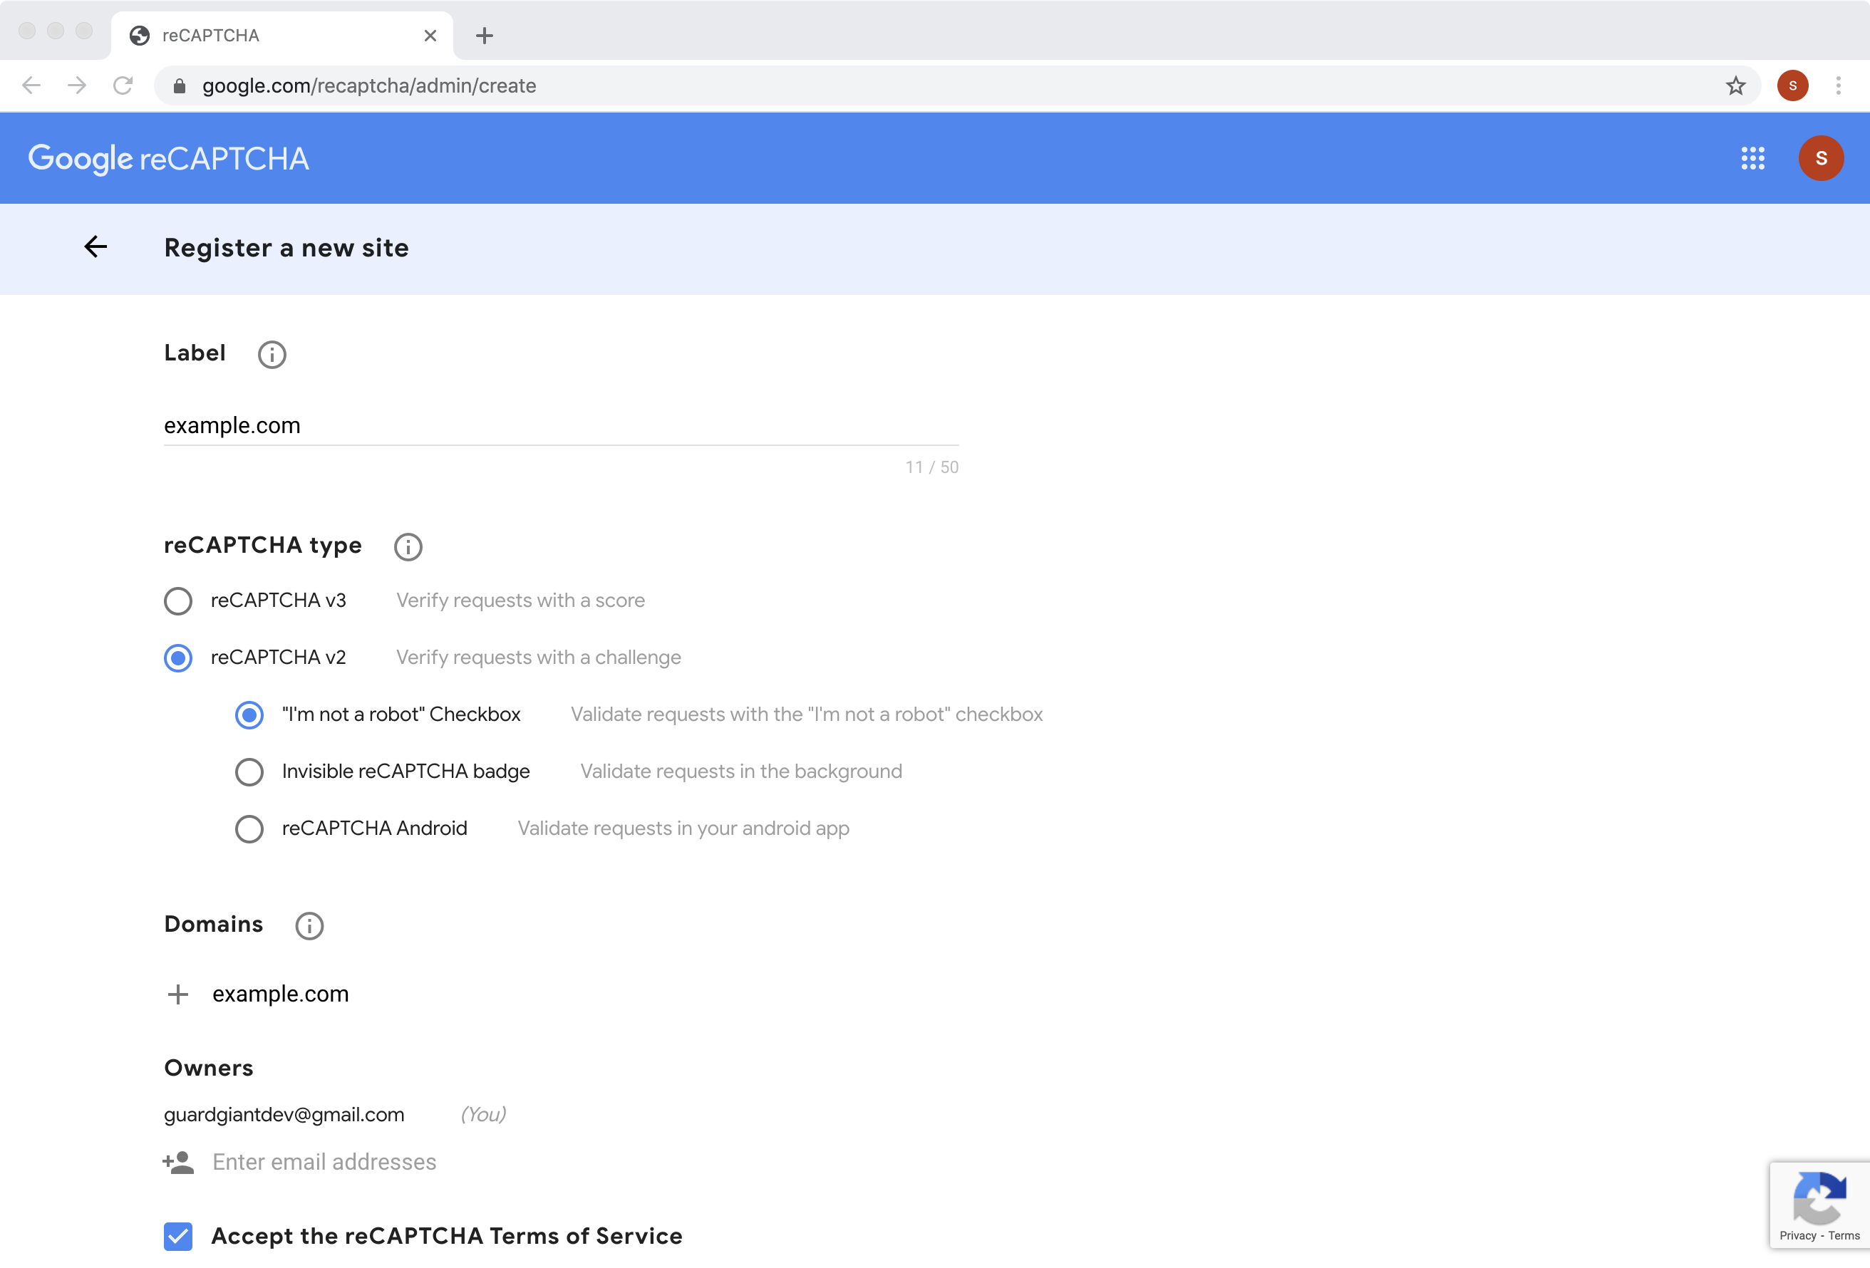Click the (You) owner label
This screenshot has height=1268, width=1870.
[482, 1114]
